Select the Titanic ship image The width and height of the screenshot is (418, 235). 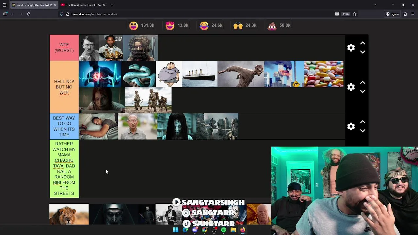tap(200, 74)
